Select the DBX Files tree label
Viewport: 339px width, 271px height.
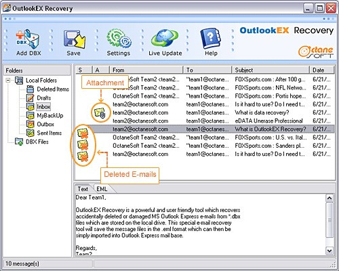pos(37,142)
